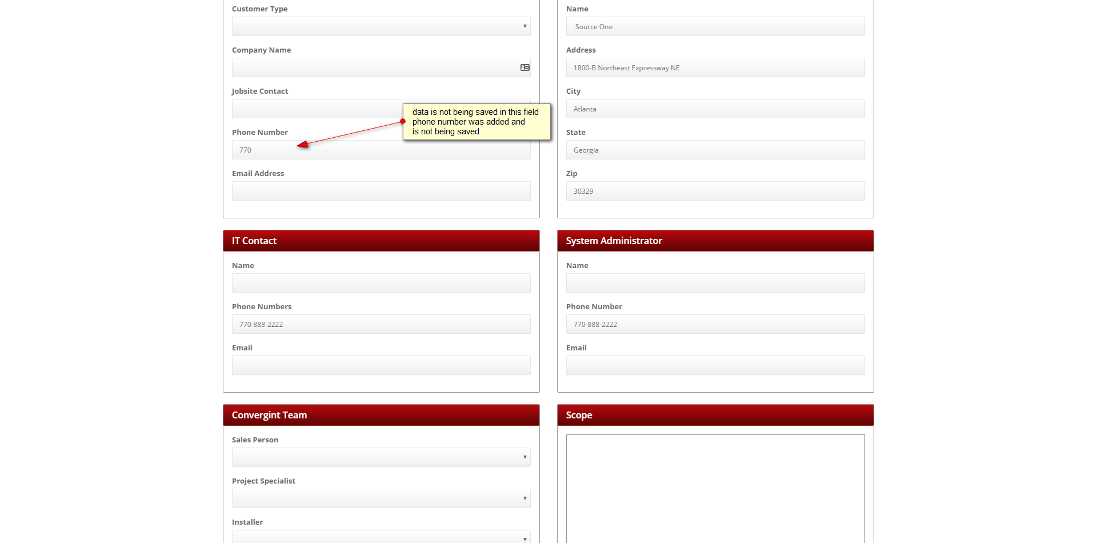Screen dimensions: 1097x543
Task: Select the System Administrator Email field
Action: [715, 365]
